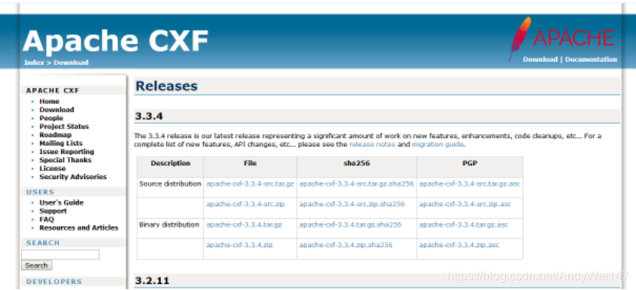Open the Support page
The height and width of the screenshot is (290, 636).
coord(53,211)
